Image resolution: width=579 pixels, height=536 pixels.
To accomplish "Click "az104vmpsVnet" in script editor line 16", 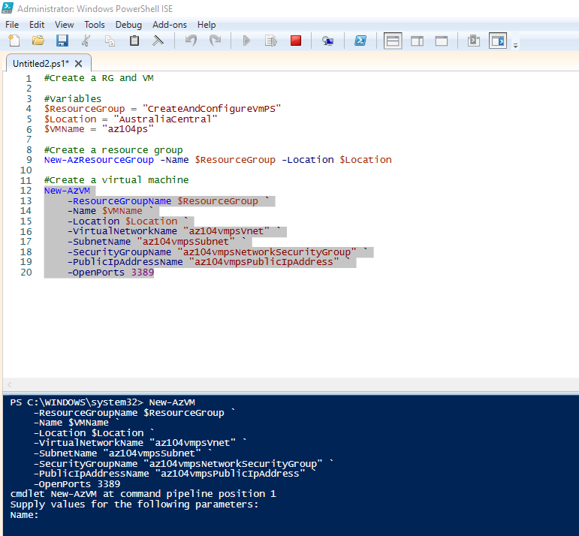I will (x=226, y=231).
